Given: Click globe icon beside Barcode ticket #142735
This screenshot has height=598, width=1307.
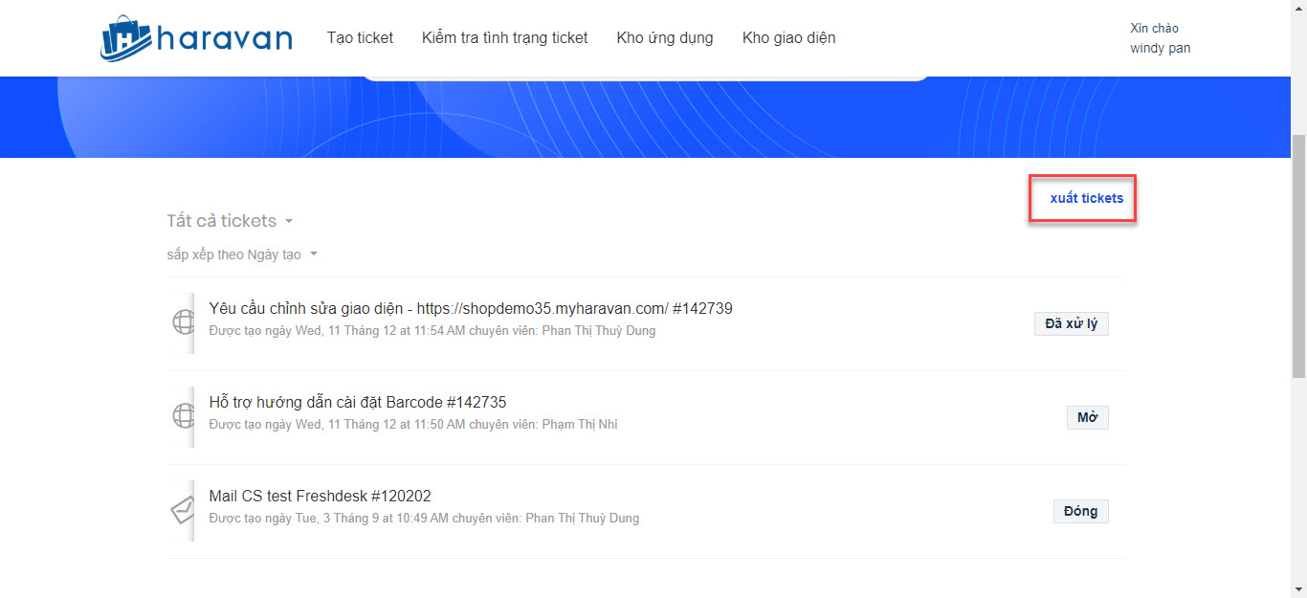Looking at the screenshot, I should coord(184,416).
